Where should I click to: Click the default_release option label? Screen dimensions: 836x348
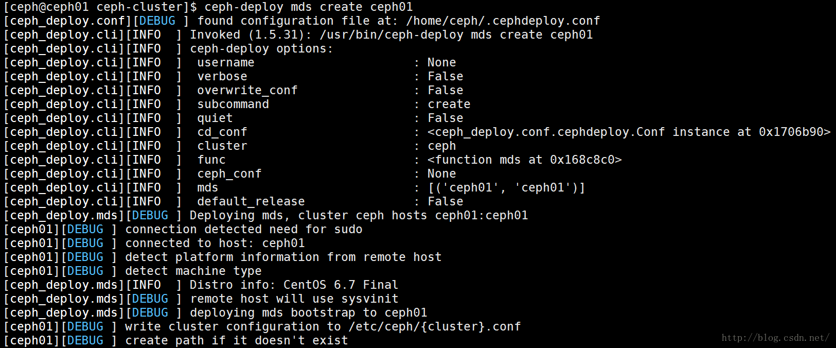pos(251,202)
